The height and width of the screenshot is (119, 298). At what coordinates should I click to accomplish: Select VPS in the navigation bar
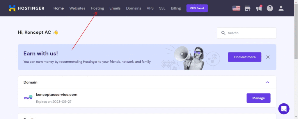point(150,8)
